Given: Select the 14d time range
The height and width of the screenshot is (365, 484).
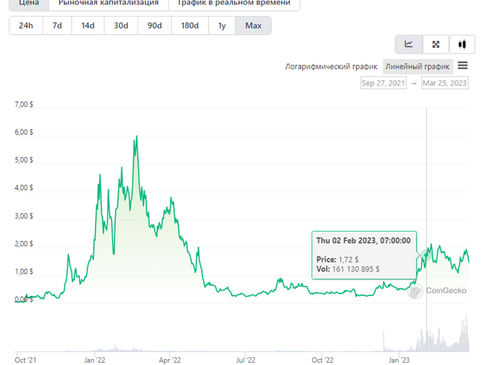Looking at the screenshot, I should tap(88, 26).
